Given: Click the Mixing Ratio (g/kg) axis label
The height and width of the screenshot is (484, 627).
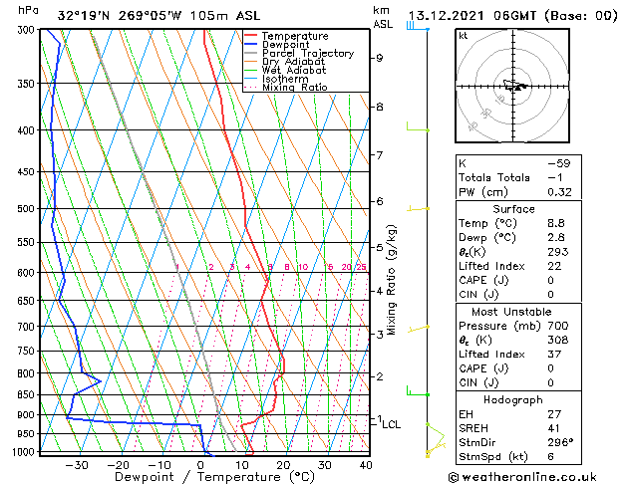Looking at the screenshot, I should click(x=391, y=280).
